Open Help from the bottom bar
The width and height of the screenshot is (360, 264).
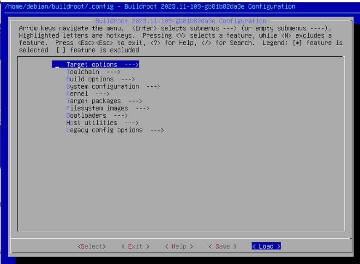[179, 246]
